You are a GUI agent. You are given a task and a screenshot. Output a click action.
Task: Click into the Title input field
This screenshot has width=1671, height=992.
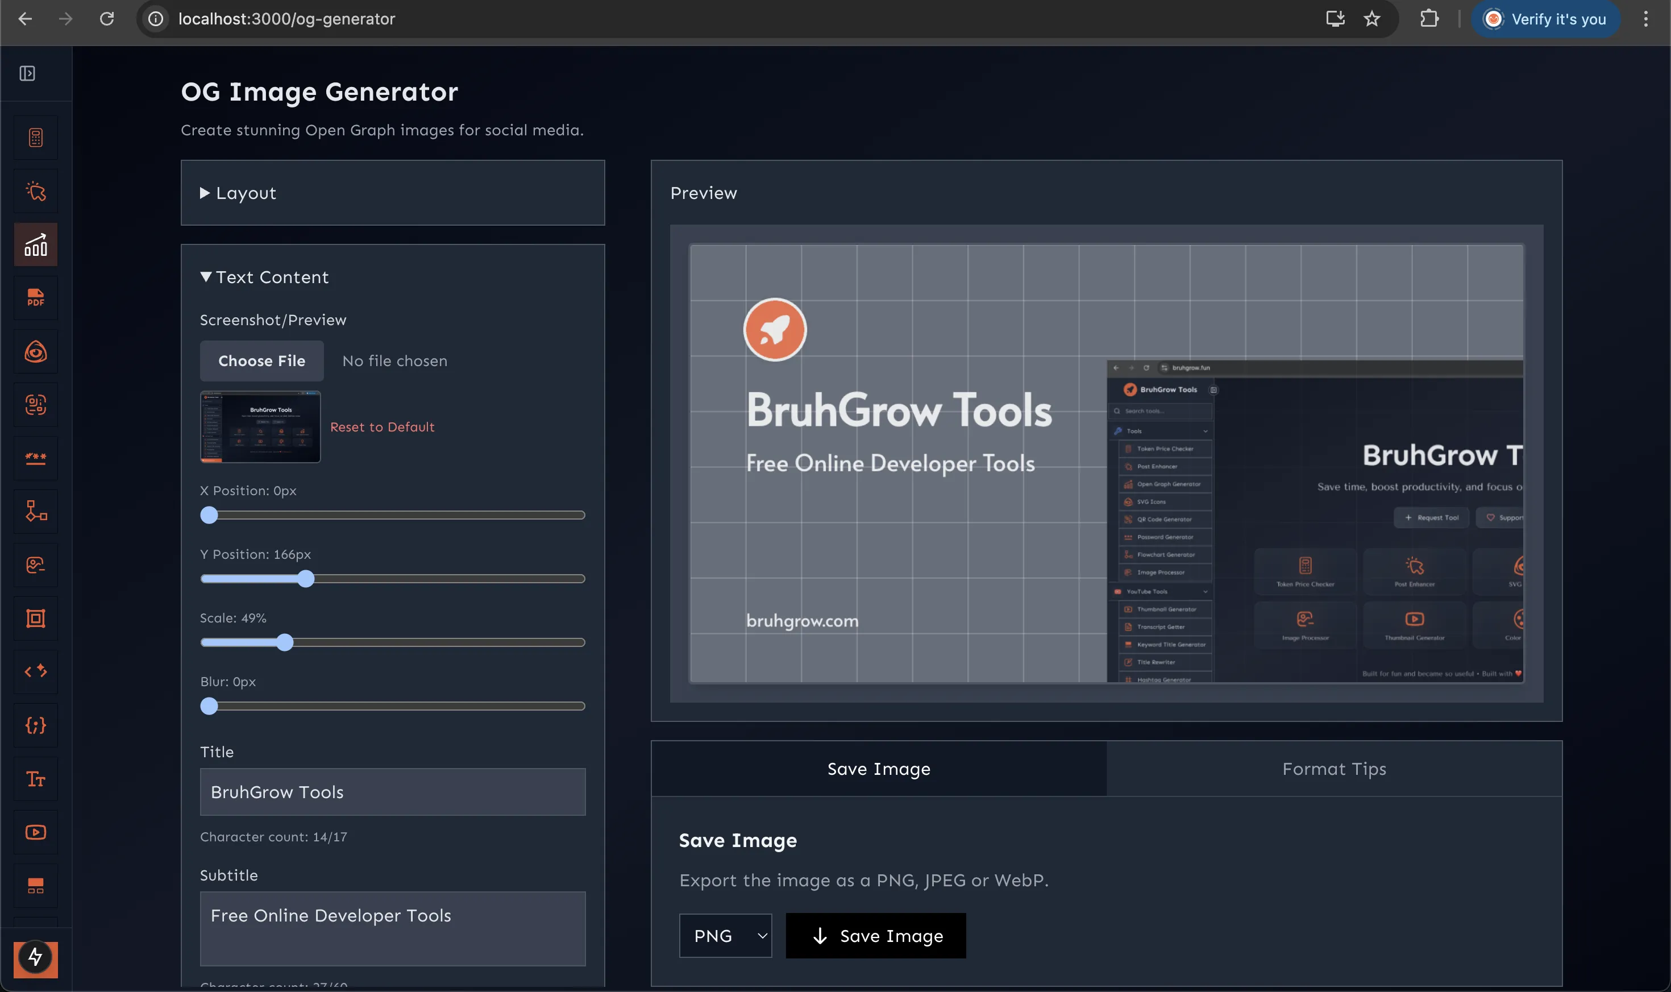point(392,792)
